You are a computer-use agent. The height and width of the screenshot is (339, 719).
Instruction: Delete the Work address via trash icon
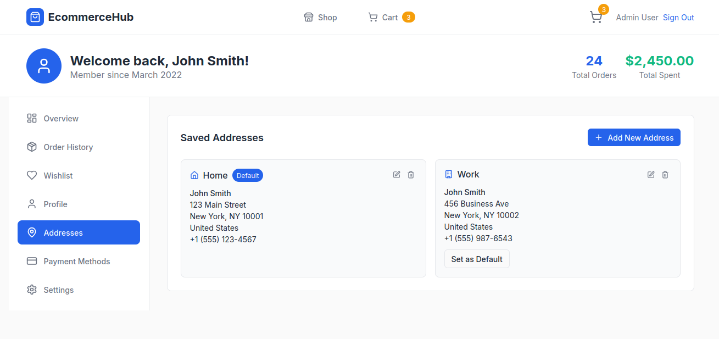pos(665,175)
